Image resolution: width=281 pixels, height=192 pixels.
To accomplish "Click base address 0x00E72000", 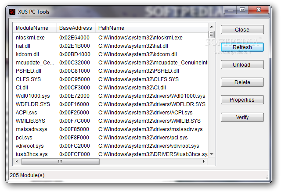I will [74, 96].
